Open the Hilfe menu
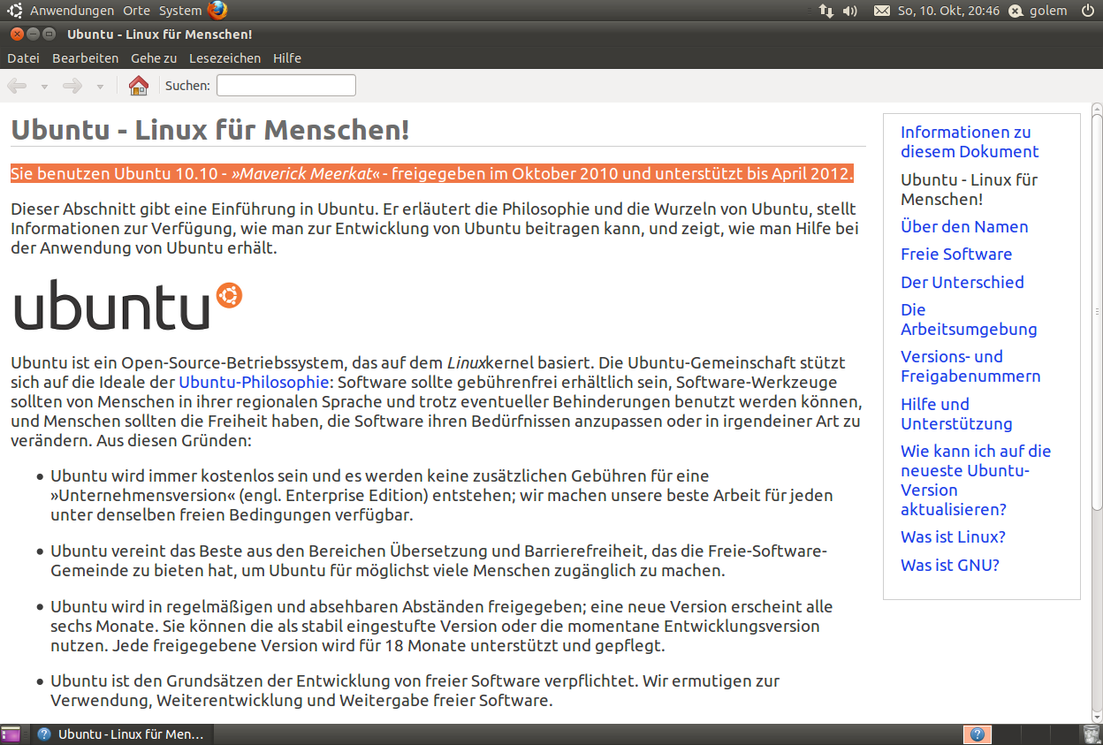Screen dimensions: 1103x745 coord(287,58)
